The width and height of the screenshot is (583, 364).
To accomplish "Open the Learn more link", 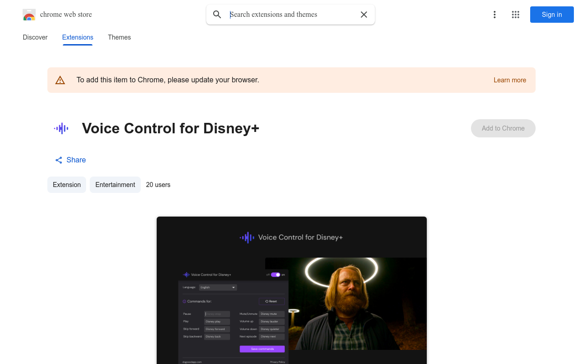I will (510, 80).
